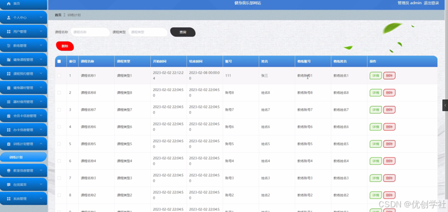Expand the 教练管理 chevron
The image size is (448, 212).
click(41, 46)
